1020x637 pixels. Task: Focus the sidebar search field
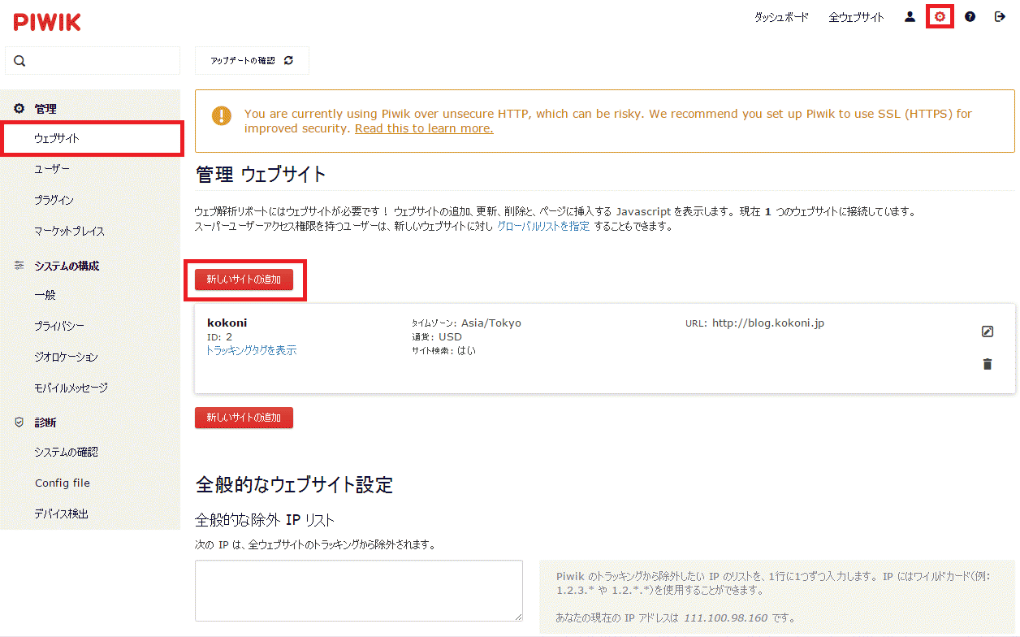[93, 61]
